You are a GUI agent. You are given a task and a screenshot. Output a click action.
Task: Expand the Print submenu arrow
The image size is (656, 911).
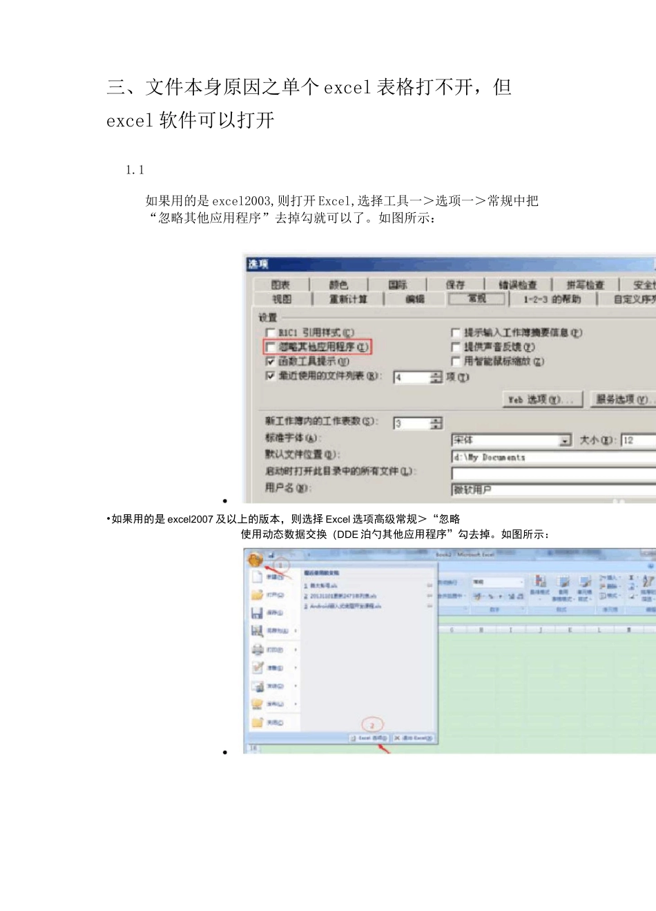[x=296, y=650]
